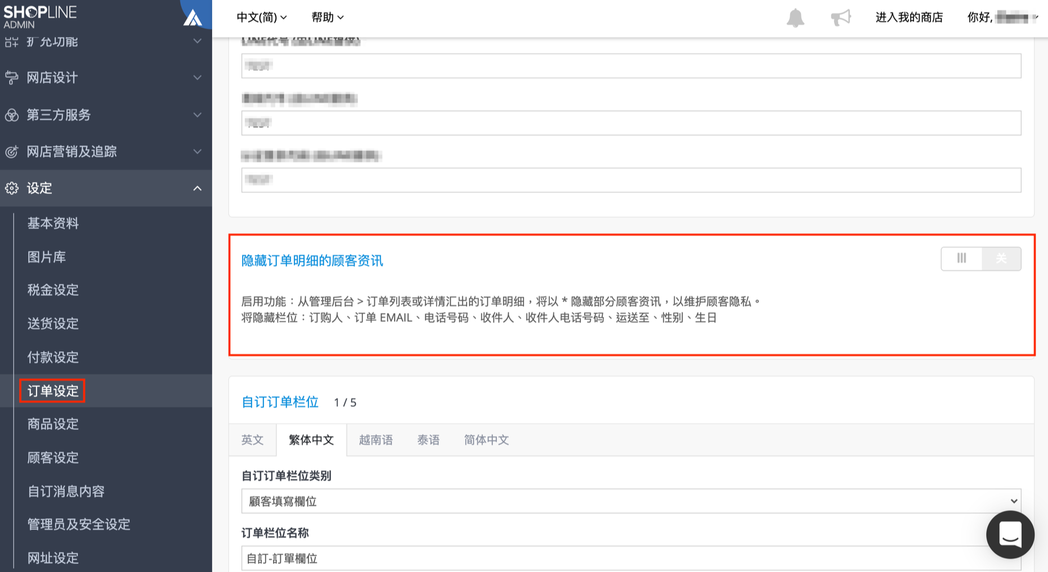Viewport: 1048px width, 572px height.
Task: Switch to the 英文 tab
Action: (253, 440)
